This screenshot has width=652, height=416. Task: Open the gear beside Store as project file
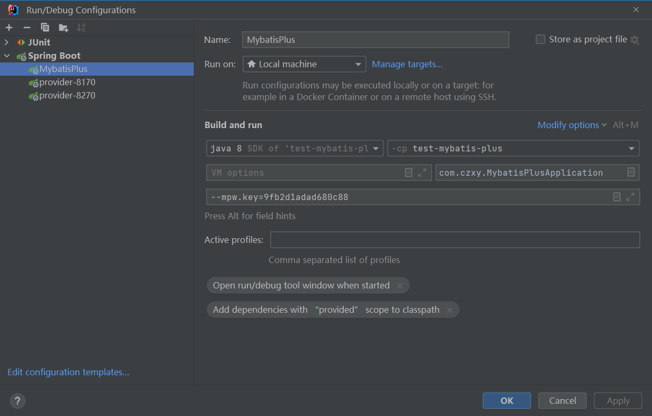tap(635, 39)
